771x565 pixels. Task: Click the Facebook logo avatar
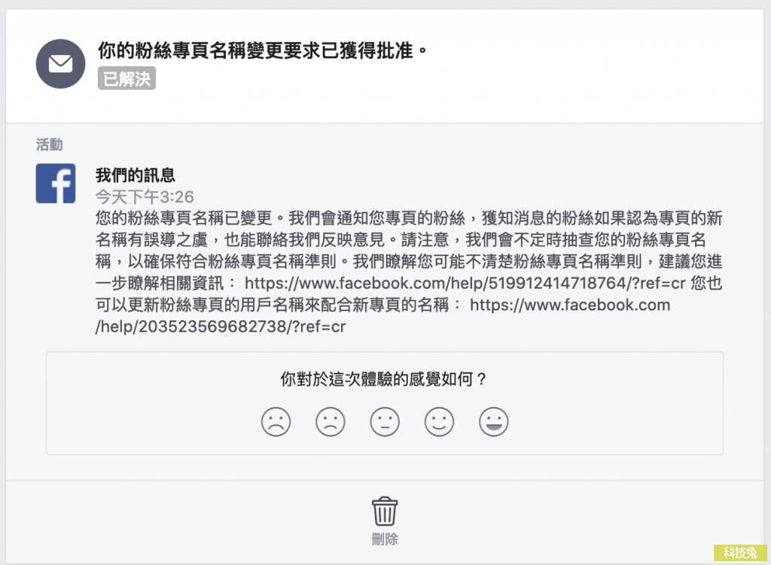click(56, 184)
